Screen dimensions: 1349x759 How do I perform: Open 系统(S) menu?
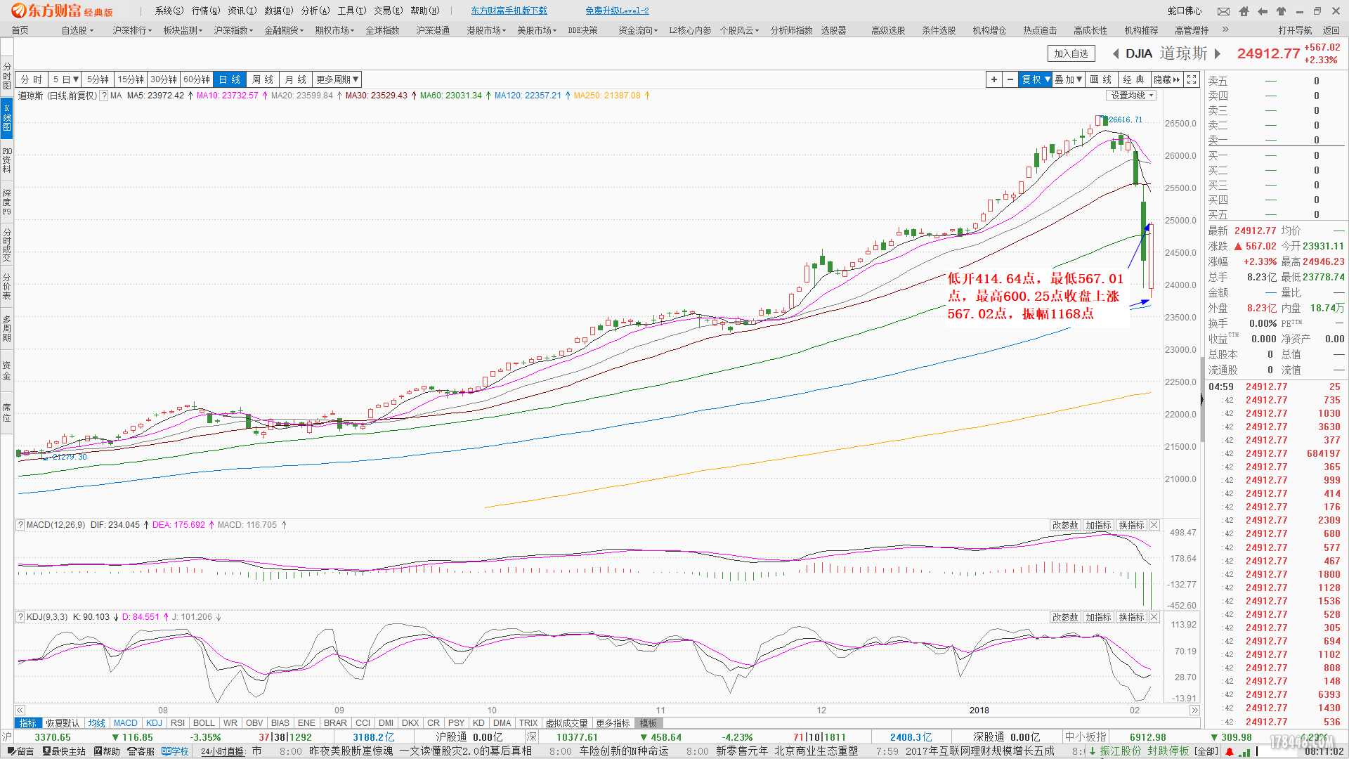[169, 11]
